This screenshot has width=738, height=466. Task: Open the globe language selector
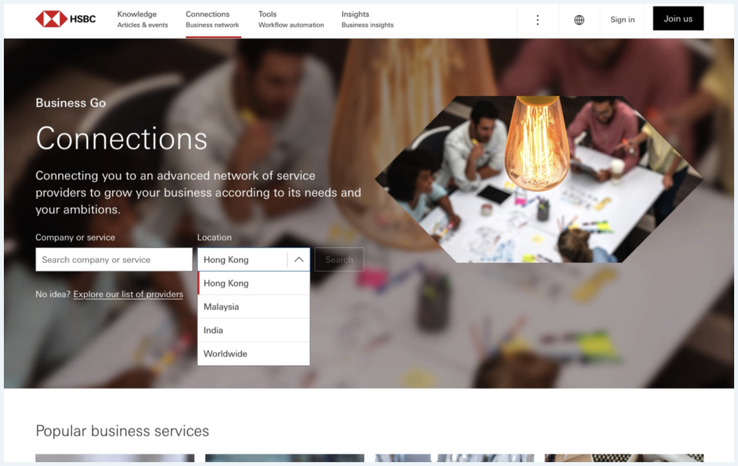579,20
